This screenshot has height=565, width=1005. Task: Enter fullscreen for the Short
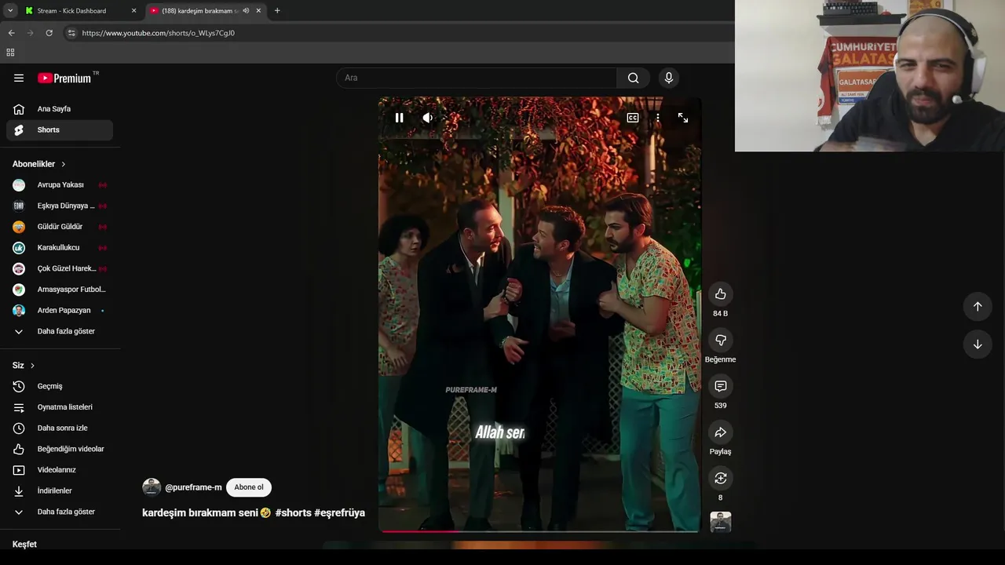(x=683, y=118)
